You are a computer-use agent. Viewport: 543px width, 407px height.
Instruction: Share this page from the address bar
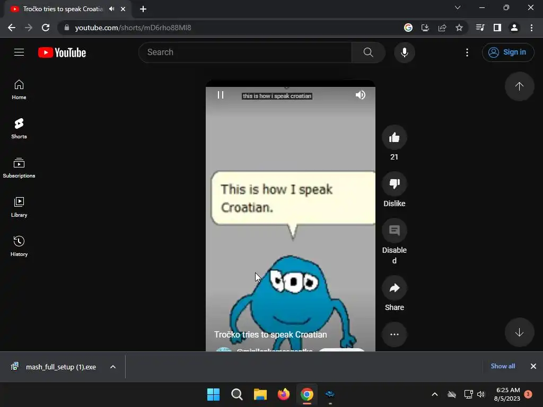(442, 28)
